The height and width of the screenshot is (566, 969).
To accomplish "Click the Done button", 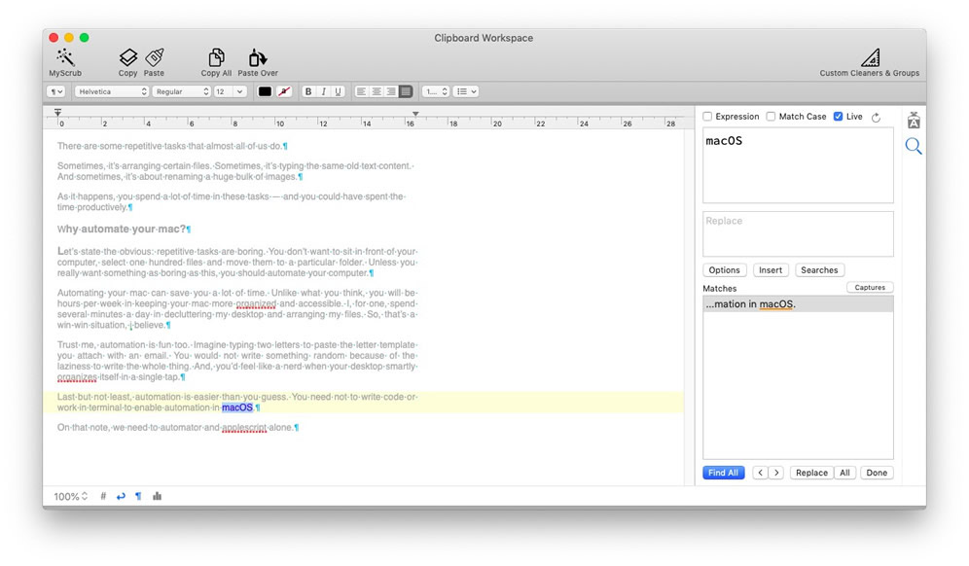I will click(877, 473).
